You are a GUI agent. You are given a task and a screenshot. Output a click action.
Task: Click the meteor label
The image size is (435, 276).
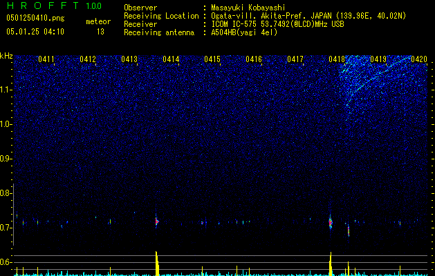(x=98, y=21)
